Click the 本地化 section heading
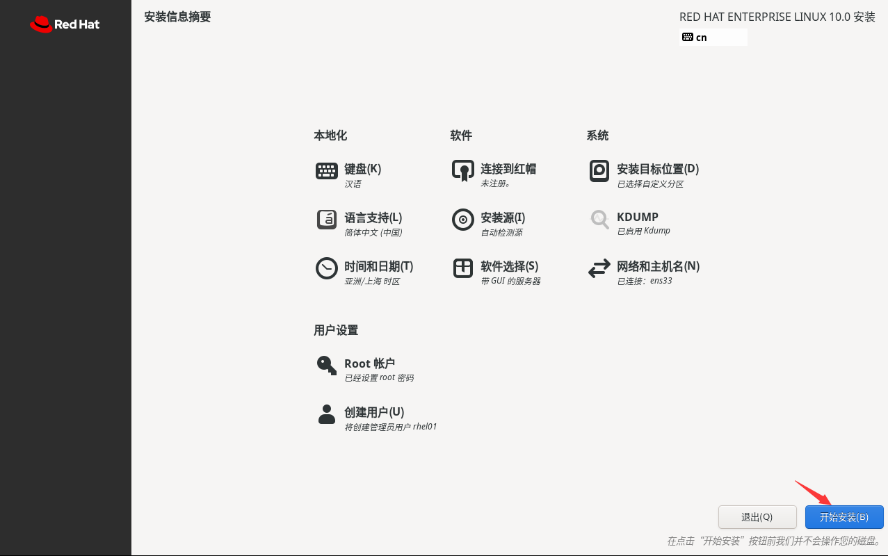This screenshot has width=888, height=556. click(x=330, y=136)
